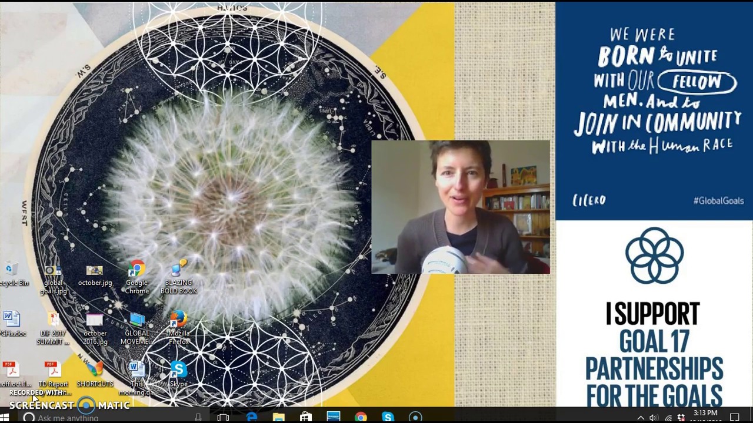
Task: Launch Skype from desktop shortcut
Action: [x=178, y=375]
